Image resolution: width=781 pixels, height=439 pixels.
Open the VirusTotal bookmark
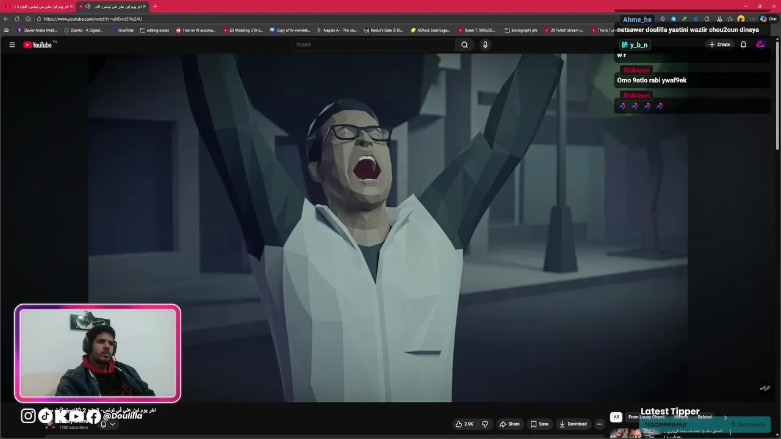point(121,30)
